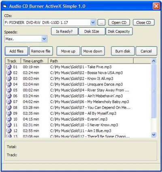This screenshot has width=162, height=172.
Task: Select the Evenin'.mp3 path
Action: [x=79, y=119]
